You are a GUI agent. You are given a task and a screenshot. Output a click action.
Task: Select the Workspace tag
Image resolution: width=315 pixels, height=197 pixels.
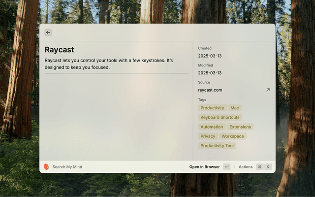pos(232,136)
